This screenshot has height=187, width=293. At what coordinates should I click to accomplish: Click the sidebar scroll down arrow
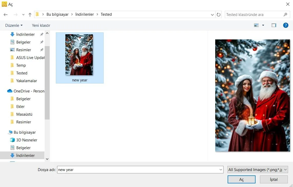[47, 159]
